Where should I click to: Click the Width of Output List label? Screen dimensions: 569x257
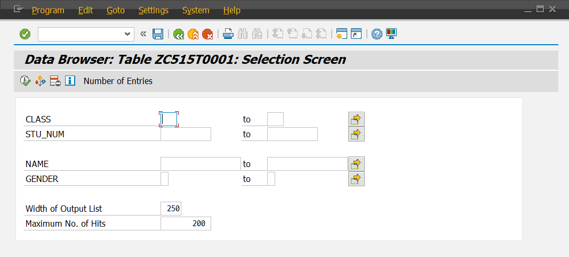tap(64, 209)
